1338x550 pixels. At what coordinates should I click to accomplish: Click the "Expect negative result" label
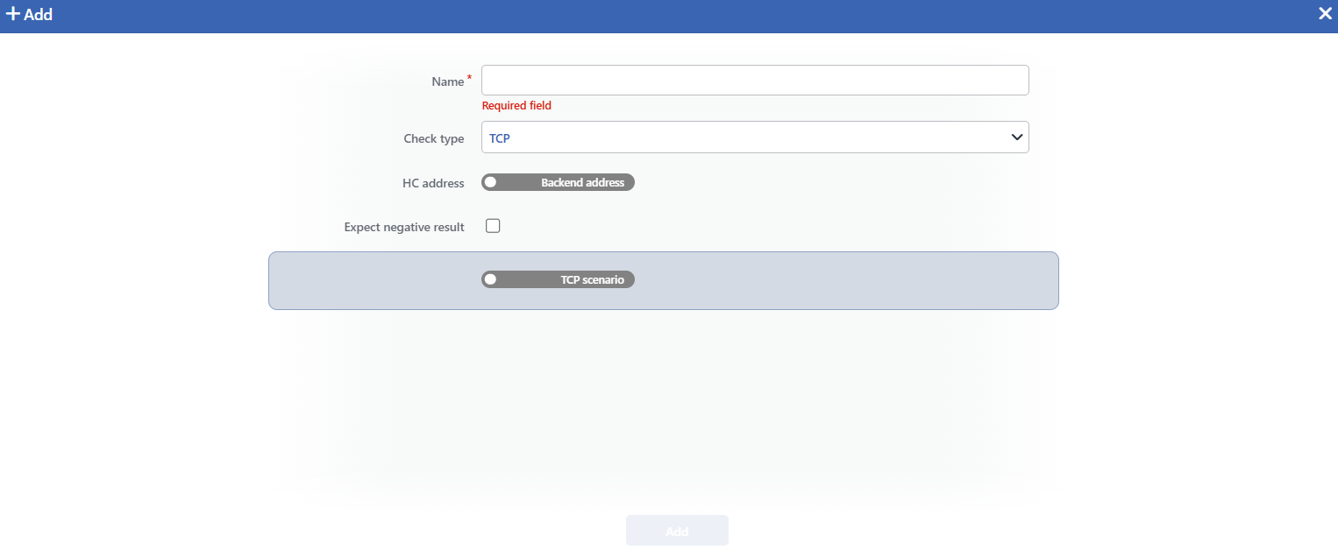coord(404,228)
